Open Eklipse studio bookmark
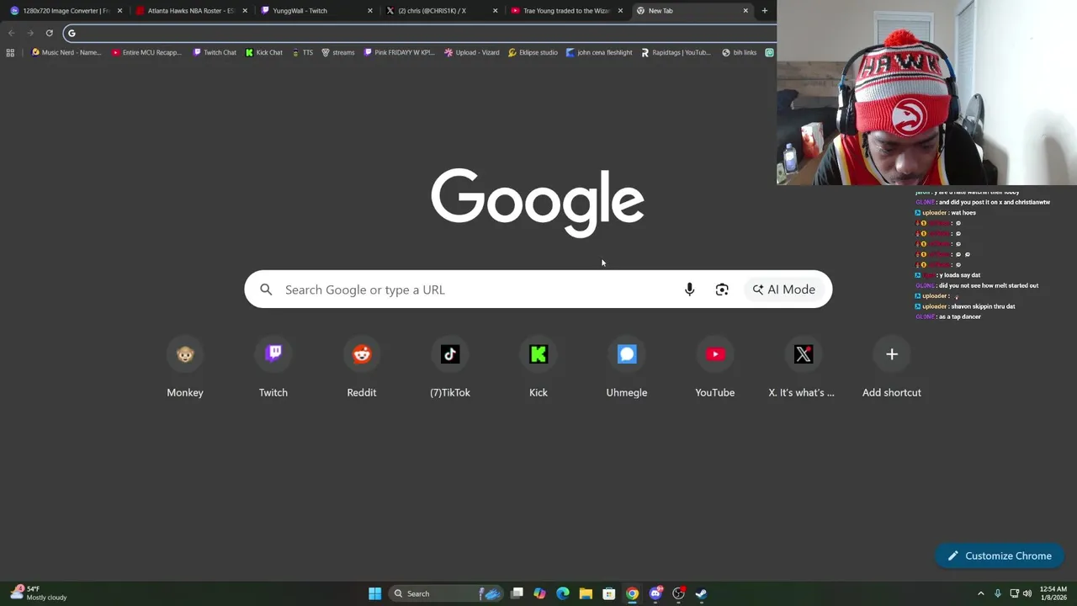The image size is (1077, 606). click(x=533, y=52)
